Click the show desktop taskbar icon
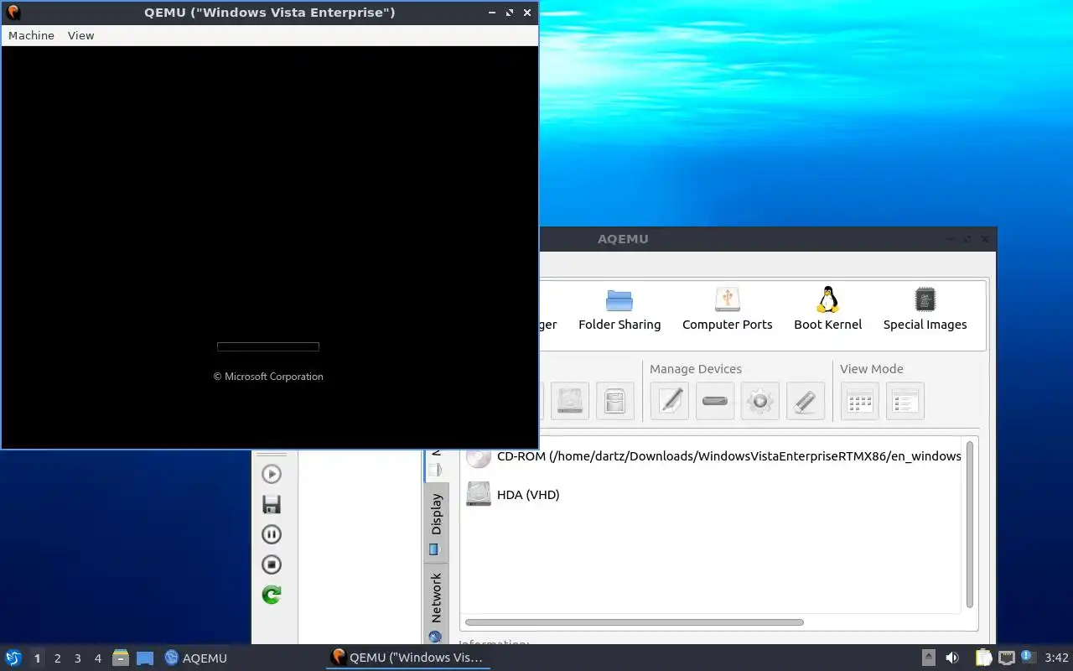The height and width of the screenshot is (671, 1073). (145, 658)
